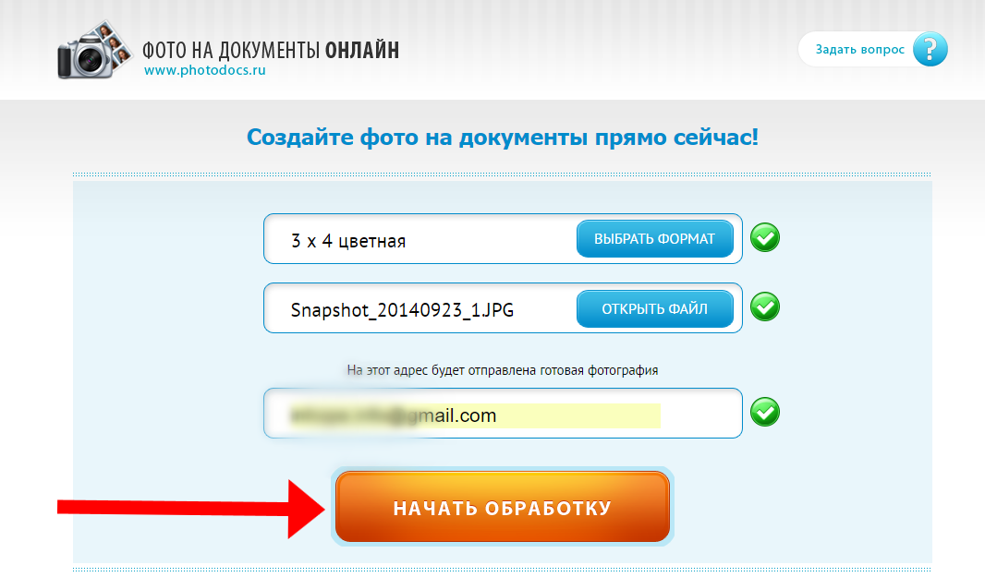
Task: Click the blue question mark icon
Action: 930,49
